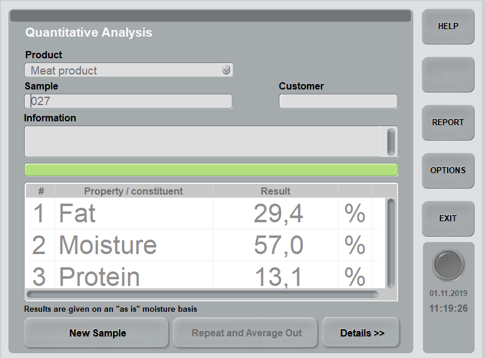Click the Property / constituent column header
Image resolution: width=486 pixels, height=358 pixels.
point(133,191)
